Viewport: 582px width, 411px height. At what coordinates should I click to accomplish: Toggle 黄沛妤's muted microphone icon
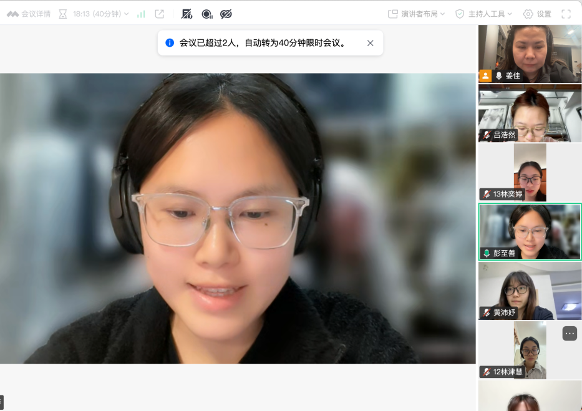[487, 312]
